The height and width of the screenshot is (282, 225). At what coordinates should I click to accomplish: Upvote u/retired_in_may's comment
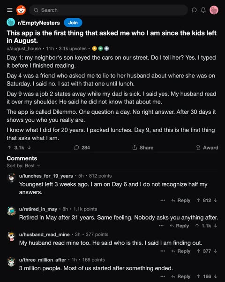[197, 226]
